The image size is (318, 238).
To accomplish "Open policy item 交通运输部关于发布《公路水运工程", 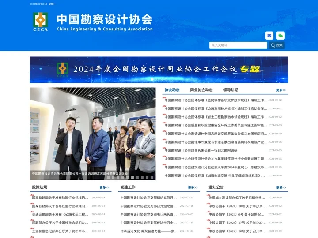I will coord(60,214).
